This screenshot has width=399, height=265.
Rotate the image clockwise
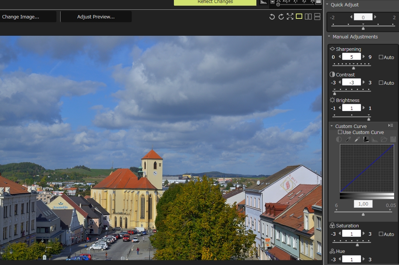pos(281,17)
